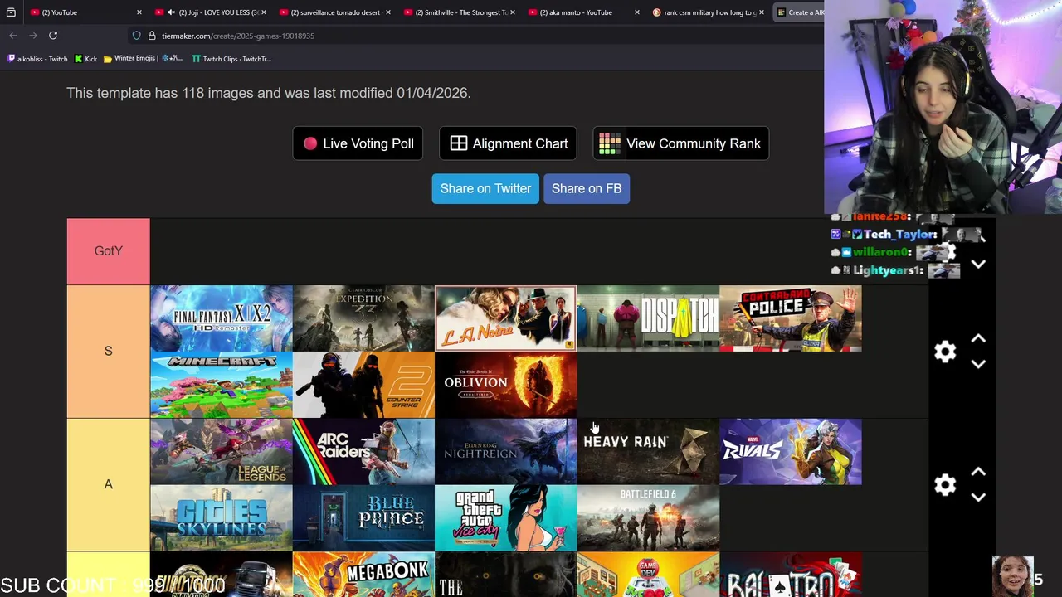The width and height of the screenshot is (1062, 597).
Task: Open A tier settings gear
Action: point(945,485)
